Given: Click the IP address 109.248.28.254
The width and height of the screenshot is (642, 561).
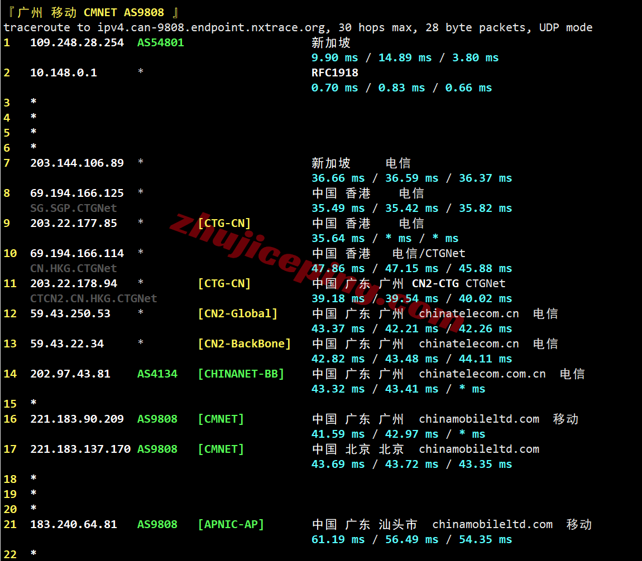Looking at the screenshot, I should (77, 42).
